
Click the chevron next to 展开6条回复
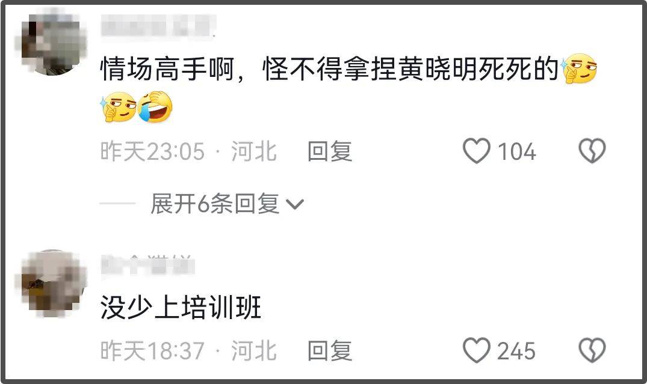(295, 204)
